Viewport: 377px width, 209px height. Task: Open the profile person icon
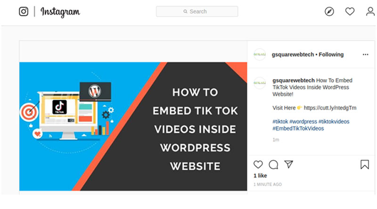[x=370, y=11]
